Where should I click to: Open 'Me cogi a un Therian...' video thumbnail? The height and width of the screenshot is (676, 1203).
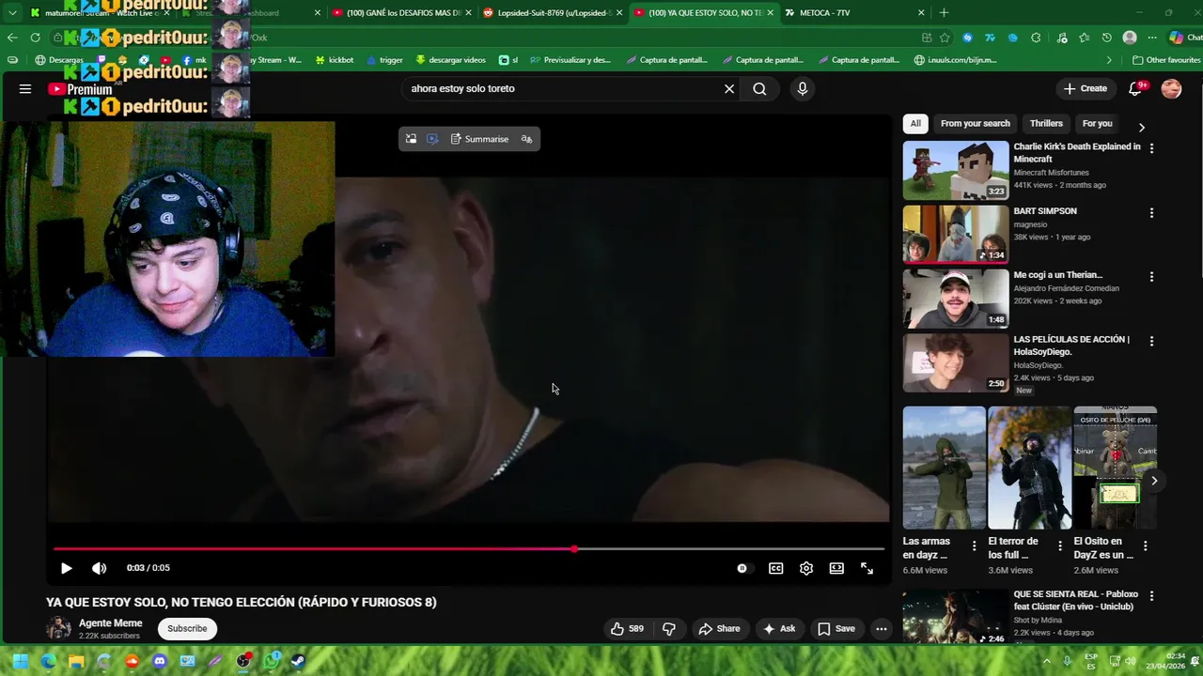click(956, 299)
